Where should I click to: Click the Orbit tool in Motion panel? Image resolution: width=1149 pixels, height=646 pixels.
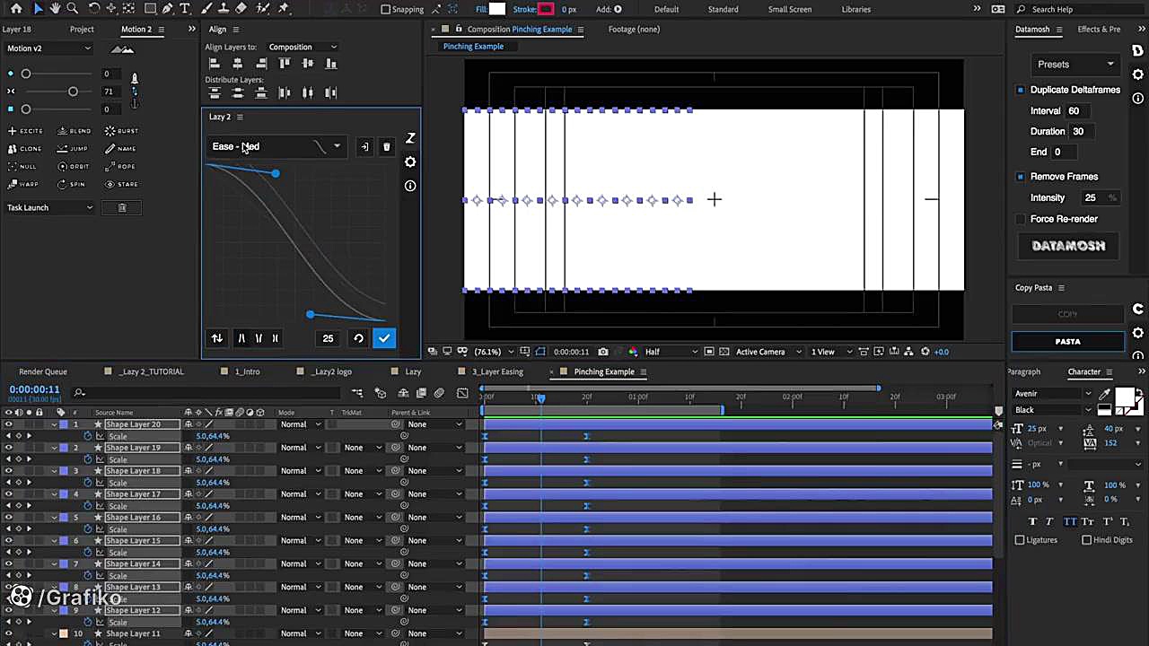click(74, 166)
